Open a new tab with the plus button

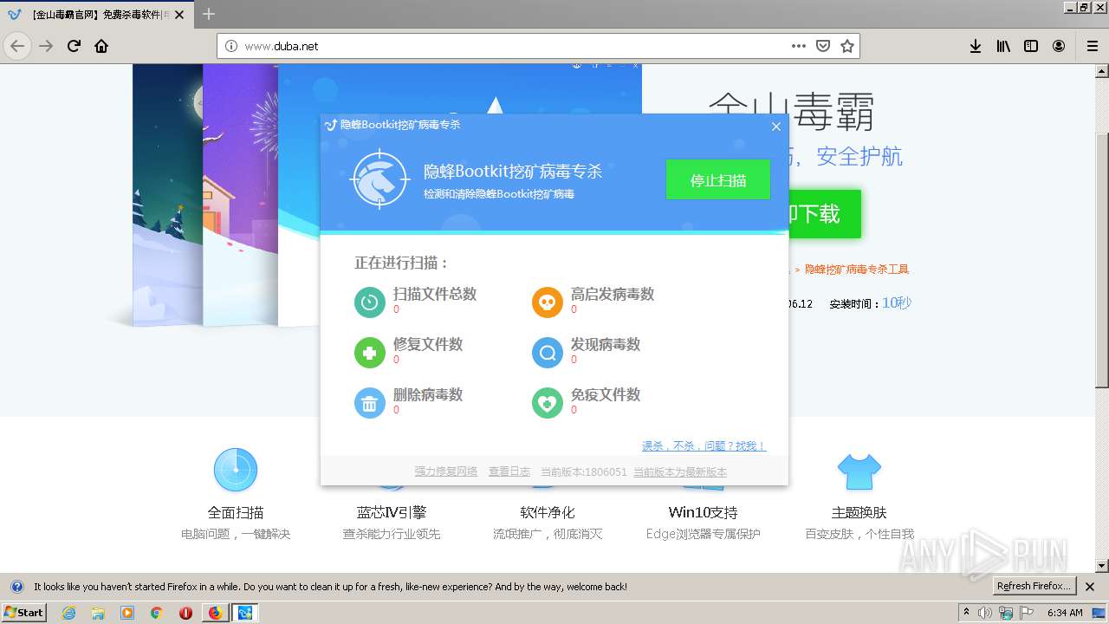coord(209,14)
